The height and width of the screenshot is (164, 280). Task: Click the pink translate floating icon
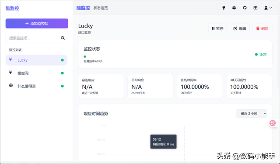coord(273,123)
